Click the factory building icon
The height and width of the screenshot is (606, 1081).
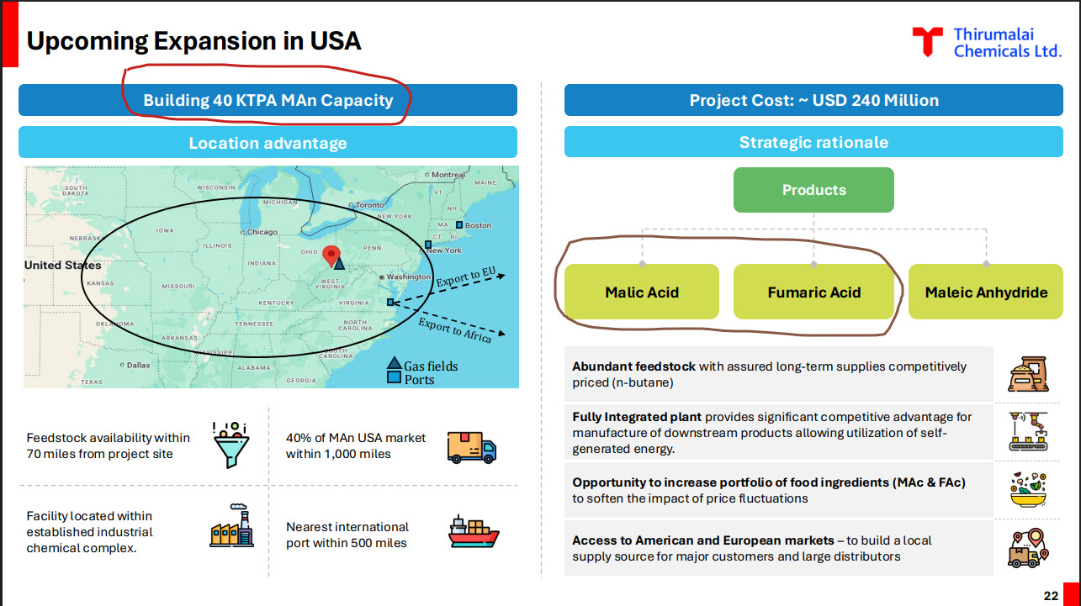pos(231,526)
